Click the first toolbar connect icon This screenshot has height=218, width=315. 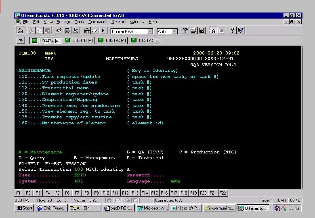point(20,31)
